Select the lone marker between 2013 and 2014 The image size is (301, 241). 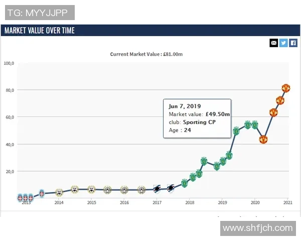42,193
